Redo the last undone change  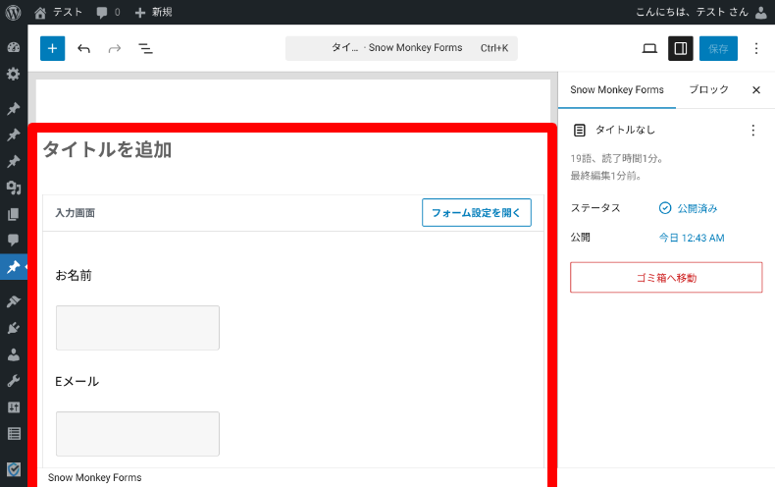pos(114,48)
